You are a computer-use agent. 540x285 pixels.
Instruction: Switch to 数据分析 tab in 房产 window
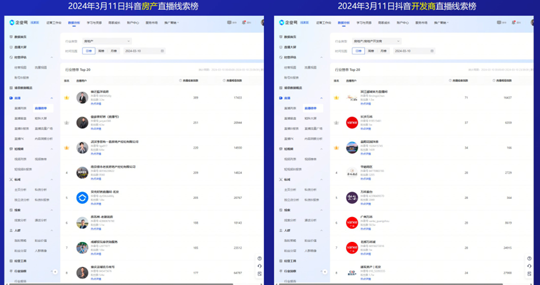pyautogui.click(x=74, y=22)
